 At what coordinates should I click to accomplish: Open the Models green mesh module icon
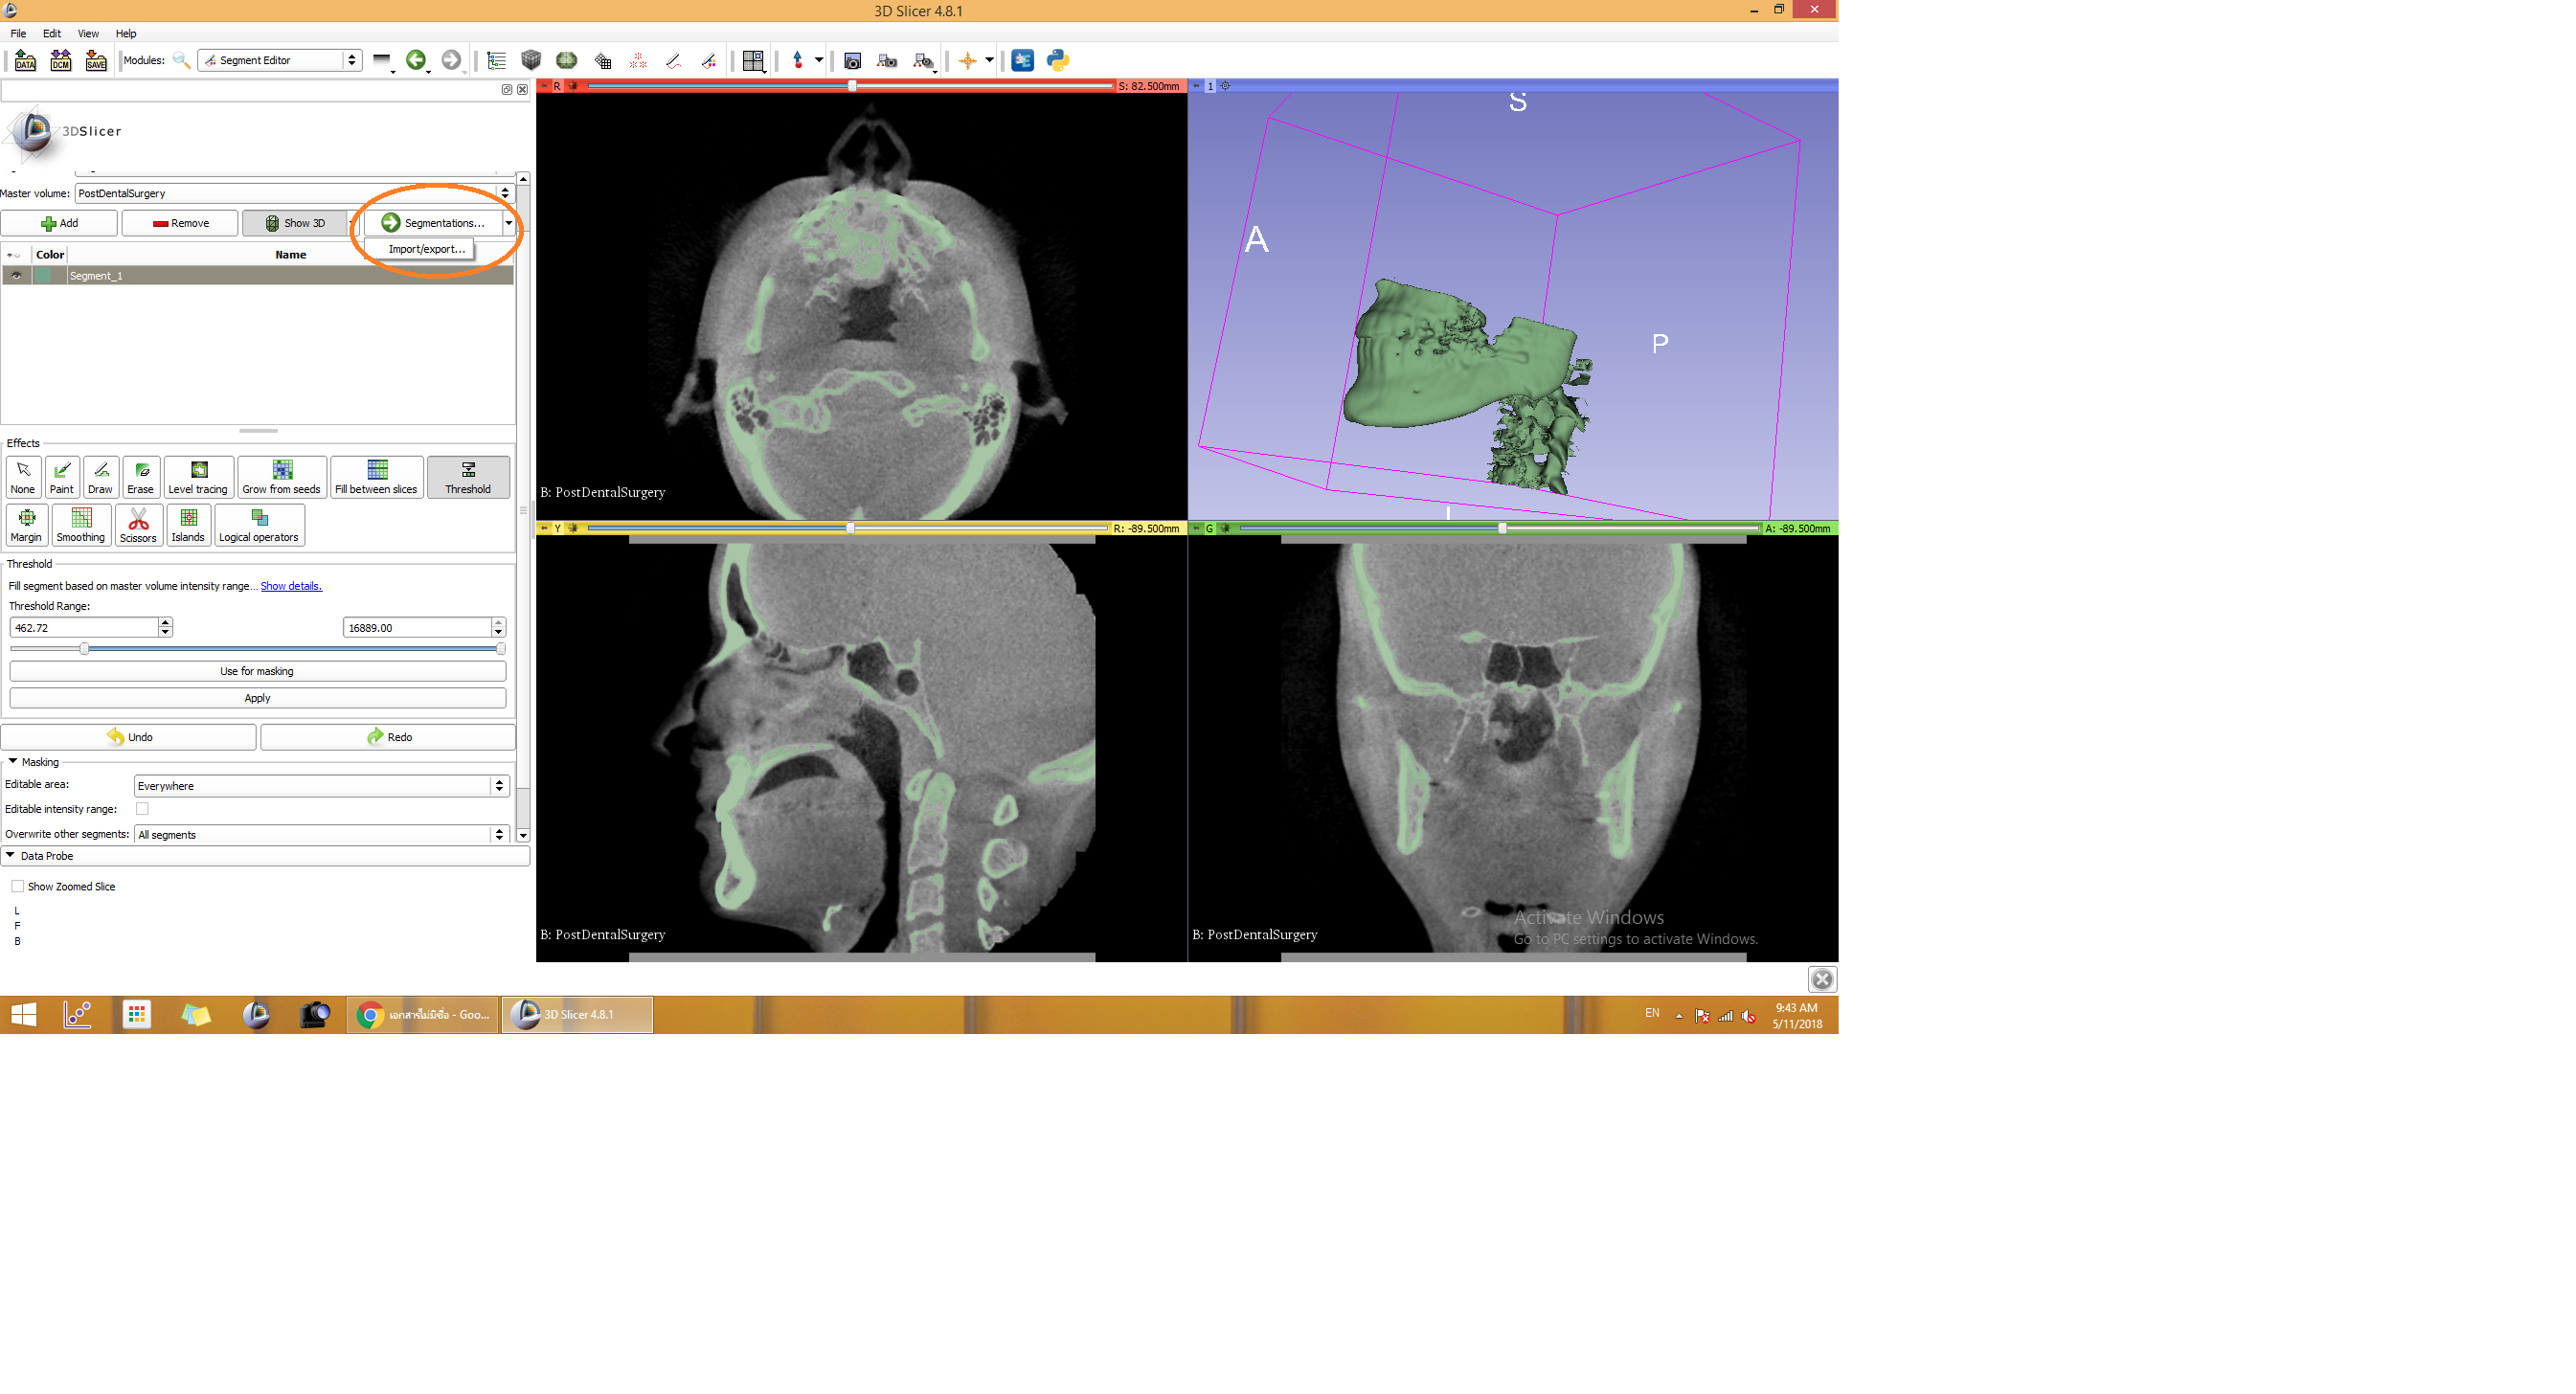(567, 61)
